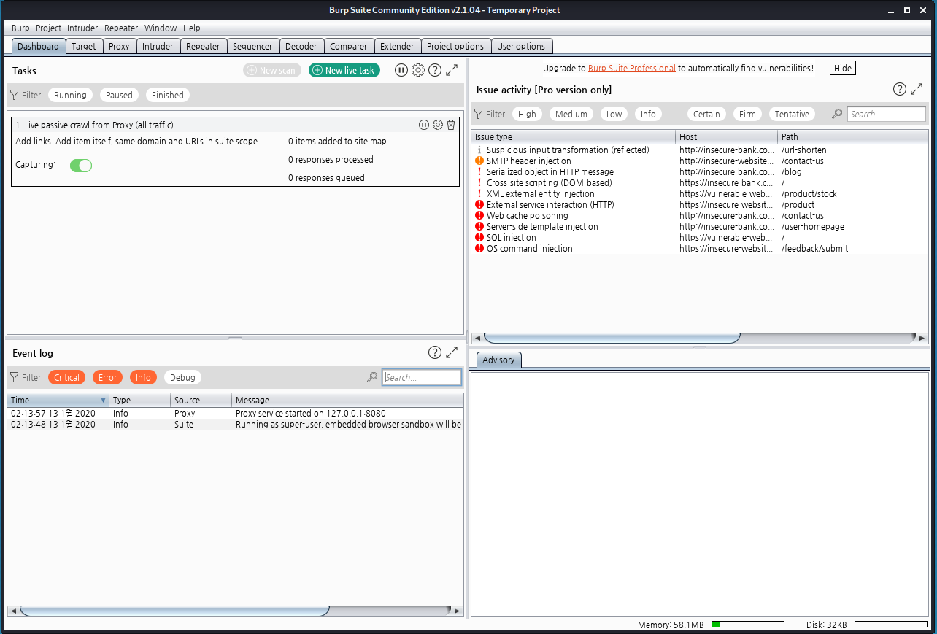The width and height of the screenshot is (937, 634).
Task: Expand the Issue activity panel
Action: 917,89
